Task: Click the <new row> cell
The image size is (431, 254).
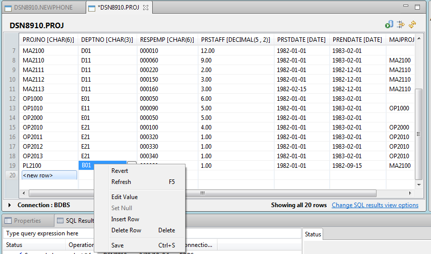Action: pos(48,175)
